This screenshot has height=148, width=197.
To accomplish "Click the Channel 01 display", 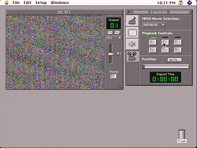I will [114, 23].
